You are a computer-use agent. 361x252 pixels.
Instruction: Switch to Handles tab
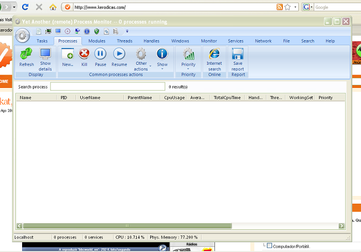pyautogui.click(x=152, y=41)
